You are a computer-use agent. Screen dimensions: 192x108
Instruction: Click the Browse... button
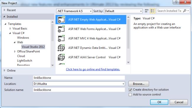(139, 84)
